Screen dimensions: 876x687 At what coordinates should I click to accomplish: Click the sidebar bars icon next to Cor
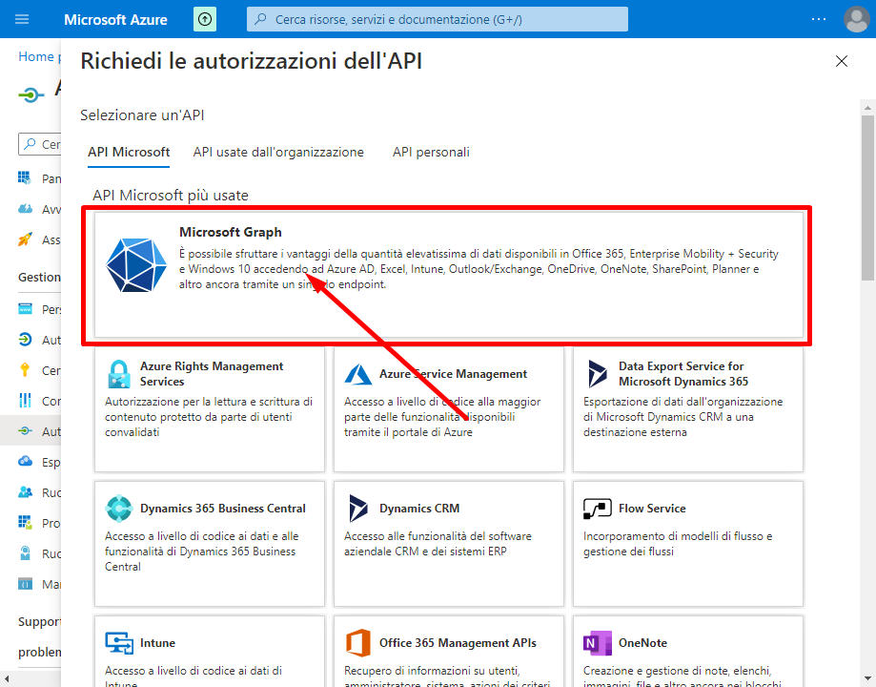(x=25, y=401)
